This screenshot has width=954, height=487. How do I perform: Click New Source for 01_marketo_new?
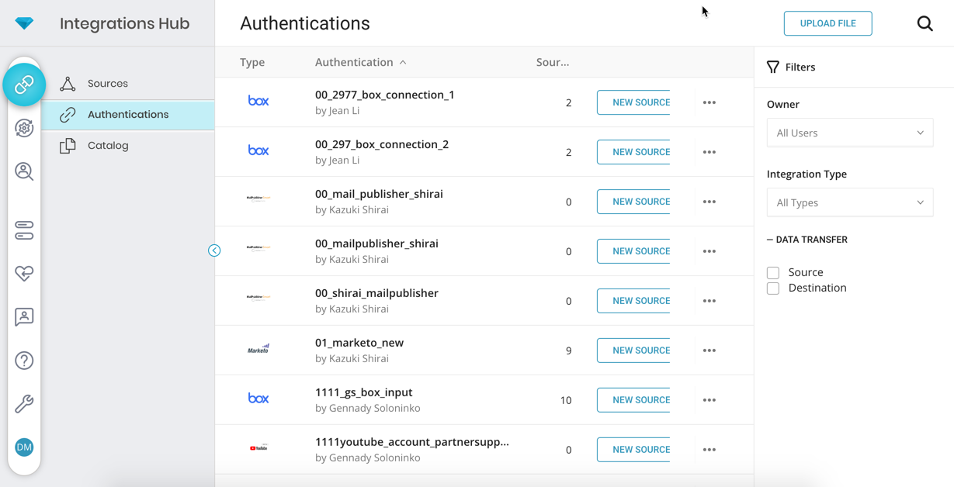pyautogui.click(x=634, y=351)
